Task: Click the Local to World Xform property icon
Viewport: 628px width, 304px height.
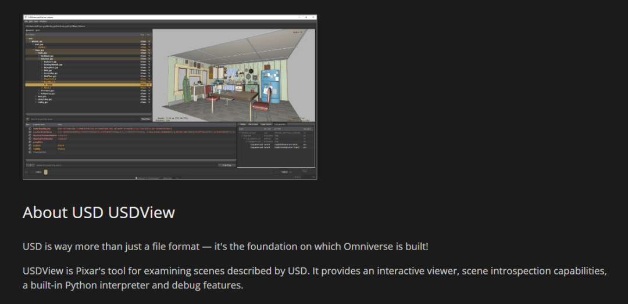Action: pos(30,132)
